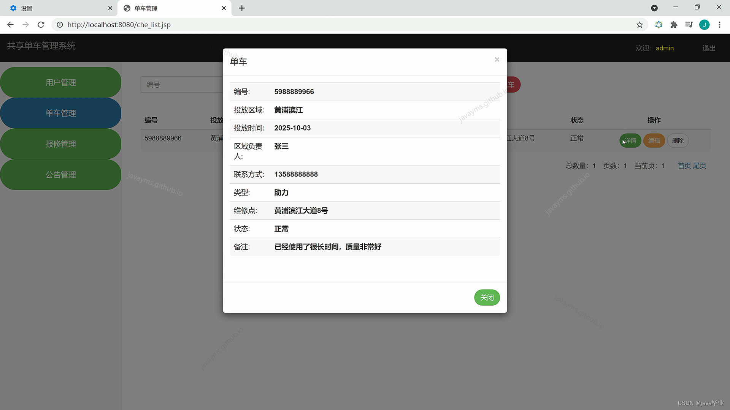
Task: Click the orange 编辑 button in the row
Action: click(x=654, y=140)
